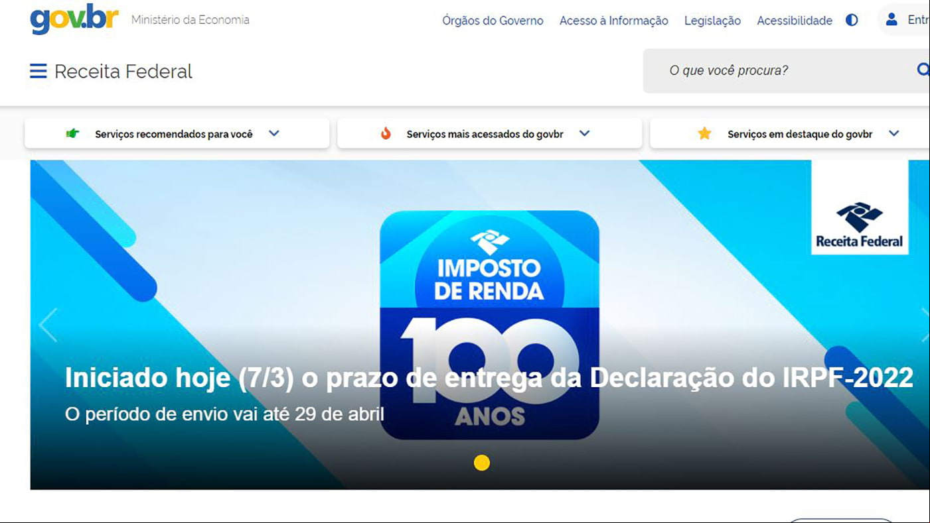This screenshot has width=930, height=523.
Task: Open Acessibilidade link
Action: [x=795, y=21]
